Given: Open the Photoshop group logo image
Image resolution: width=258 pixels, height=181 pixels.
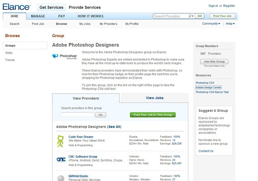Looking at the screenshot, I should (x=64, y=56).
